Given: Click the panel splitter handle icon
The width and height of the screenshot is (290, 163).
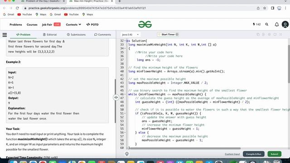Looking at the screenshot, I should tap(116, 97).
